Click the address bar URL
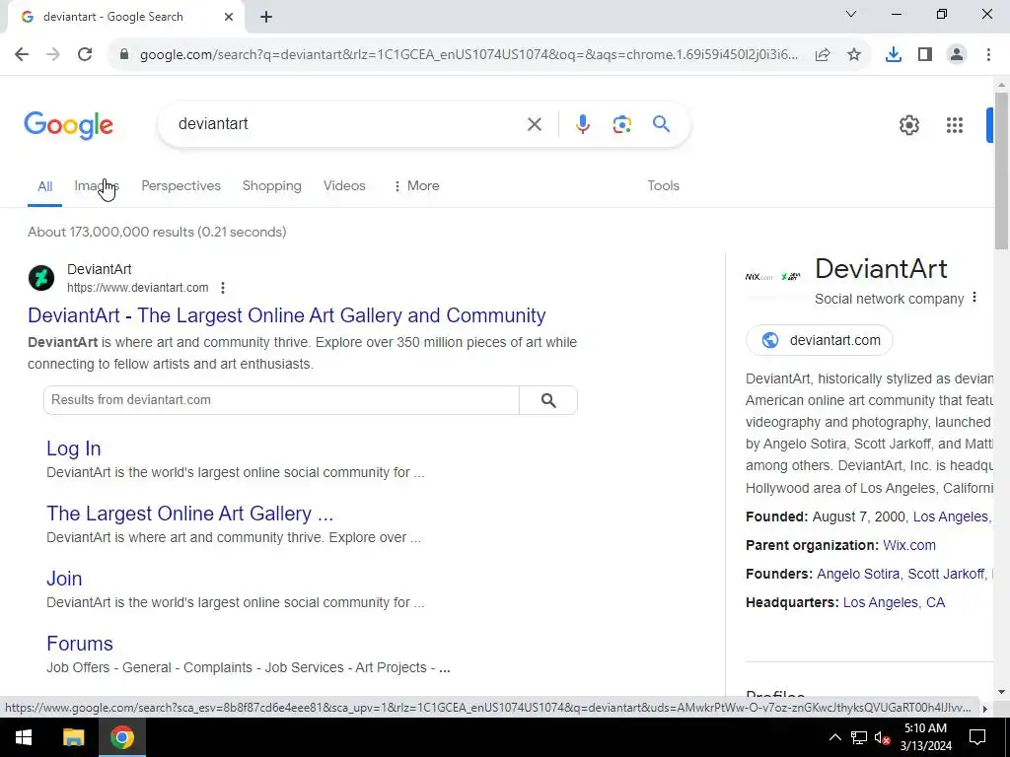The width and height of the screenshot is (1010, 757). (469, 55)
